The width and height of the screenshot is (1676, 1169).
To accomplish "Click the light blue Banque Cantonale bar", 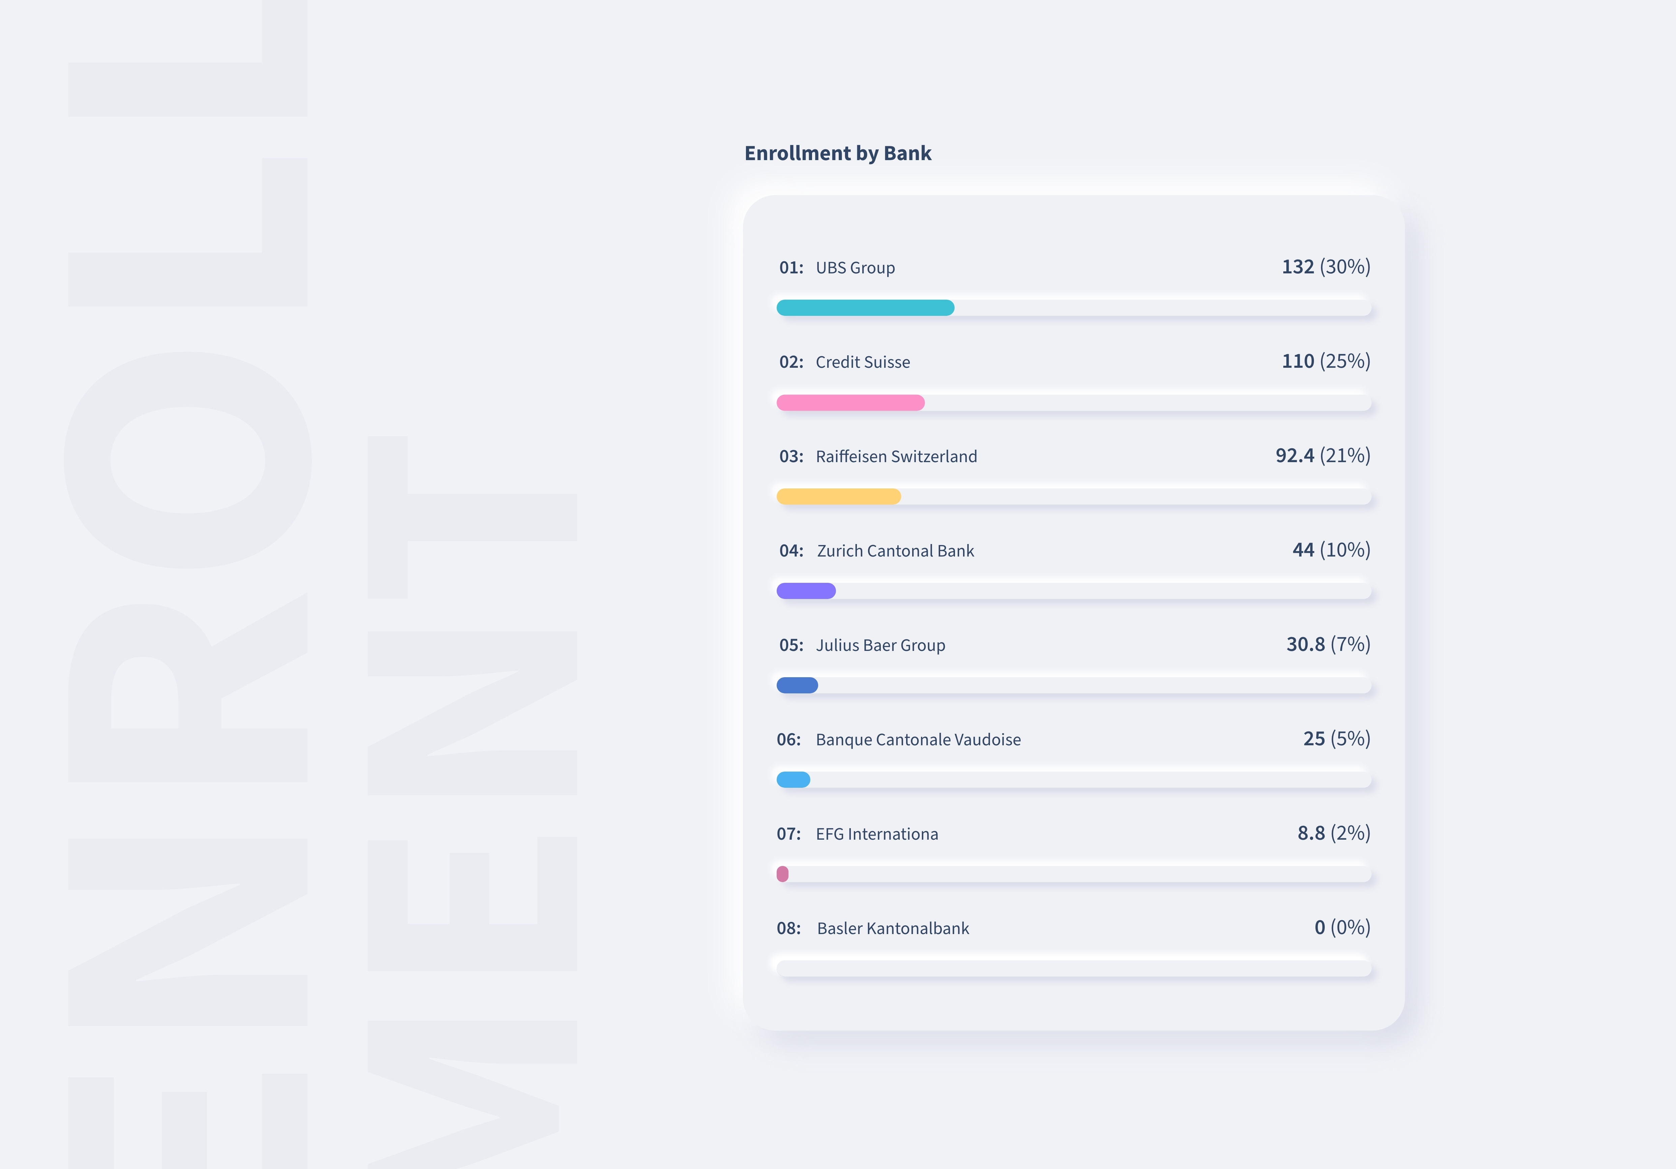I will pyautogui.click(x=794, y=780).
